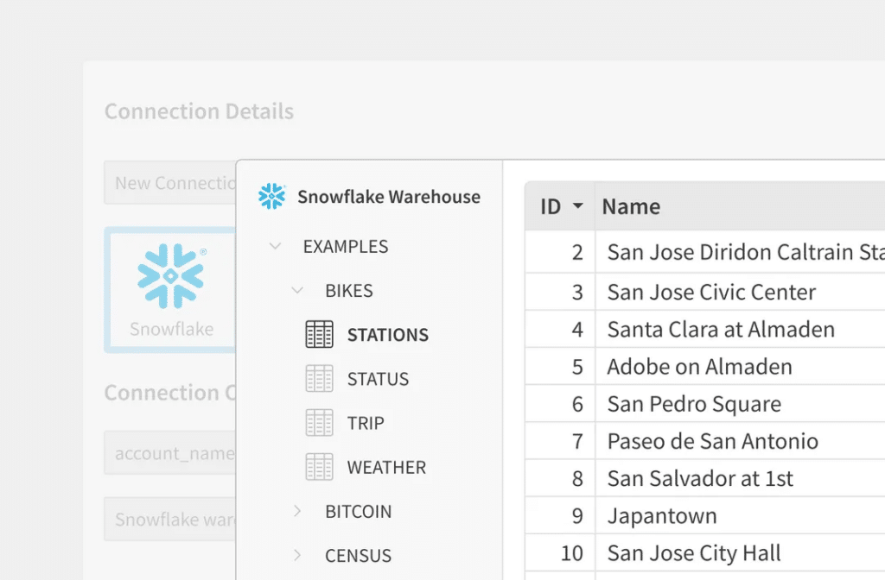Screen dimensions: 885x580
Task: Click the Name column header
Action: tap(740, 206)
